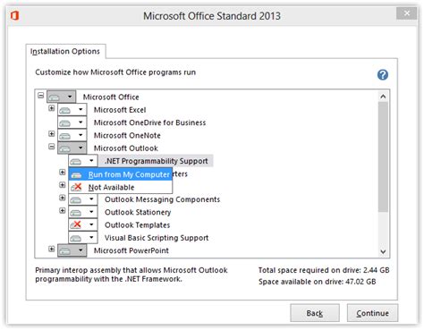Open Microsoft OneNote install option dropdown
The image size is (424, 330).
81,135
